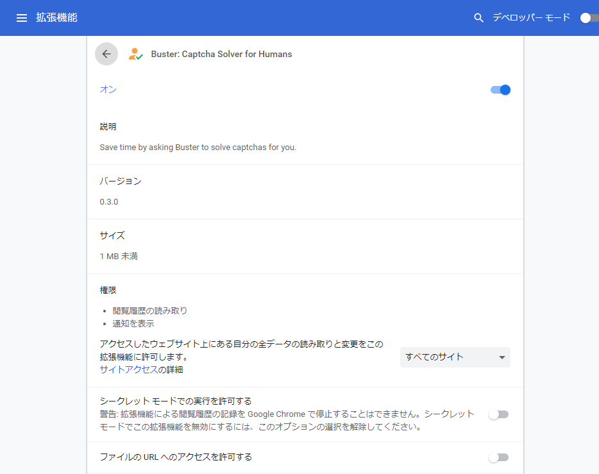Click the オン status label

(x=108, y=89)
